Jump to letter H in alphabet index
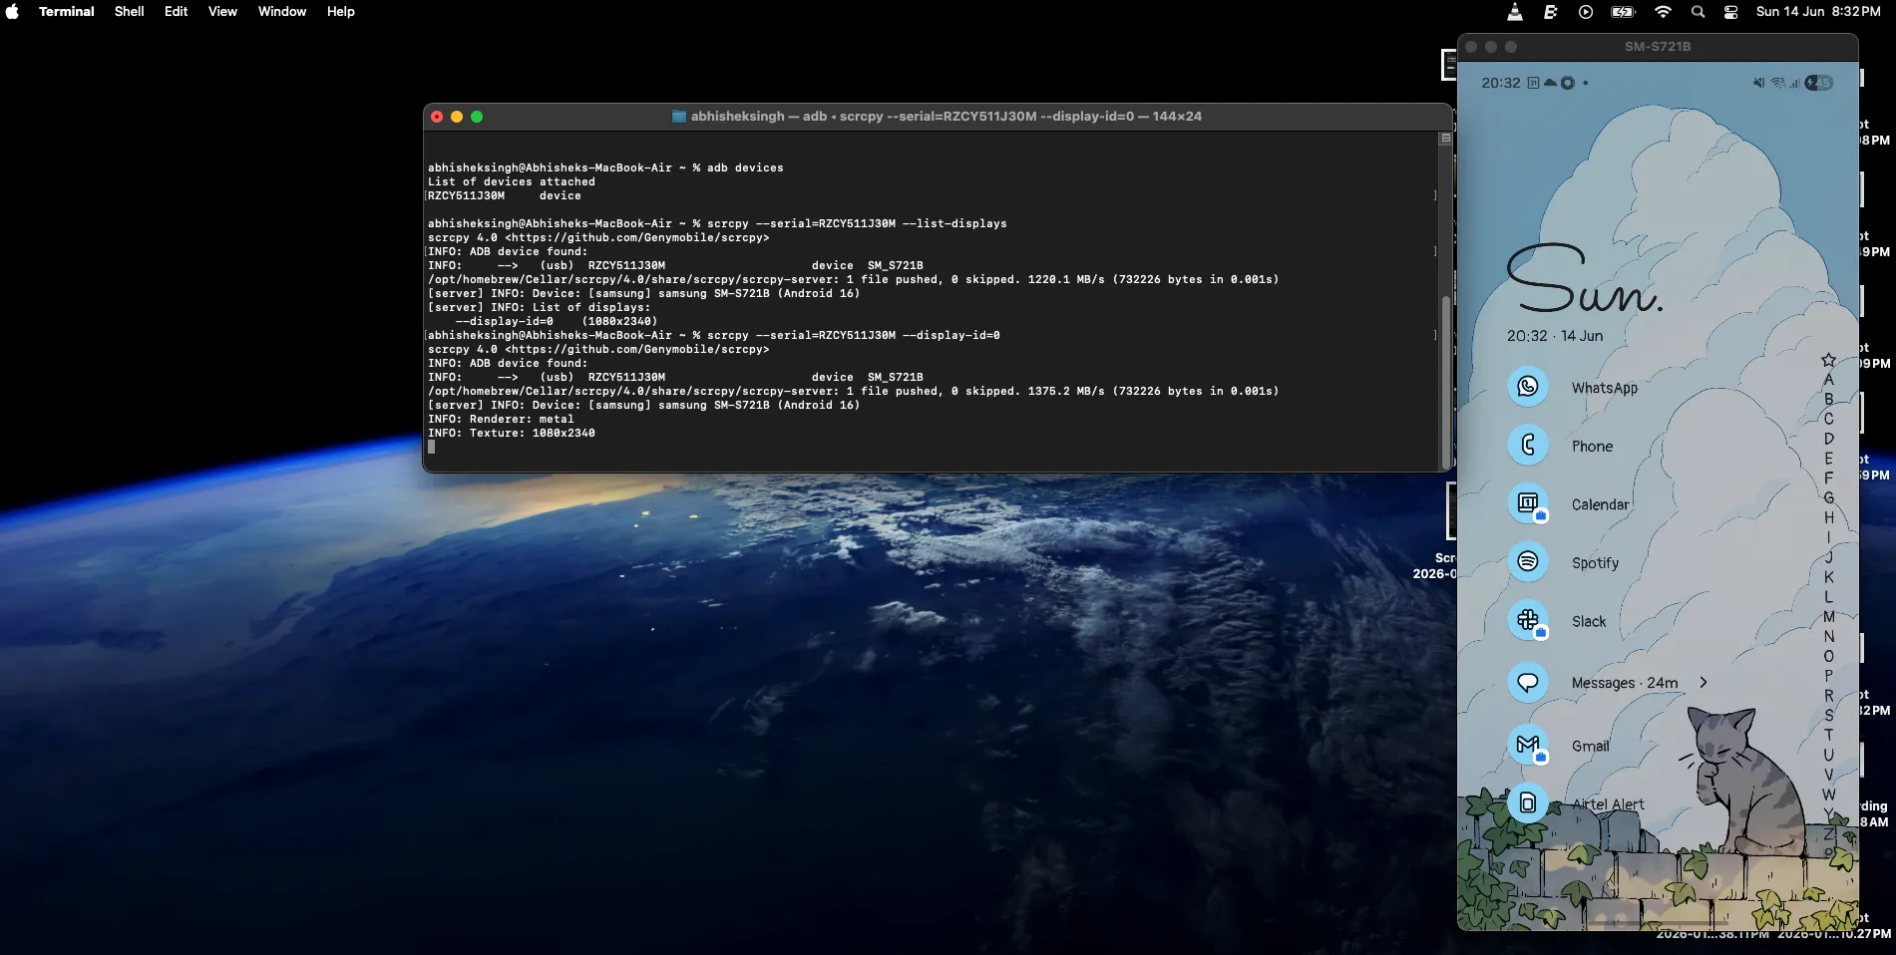The height and width of the screenshot is (955, 1896). coord(1828,517)
